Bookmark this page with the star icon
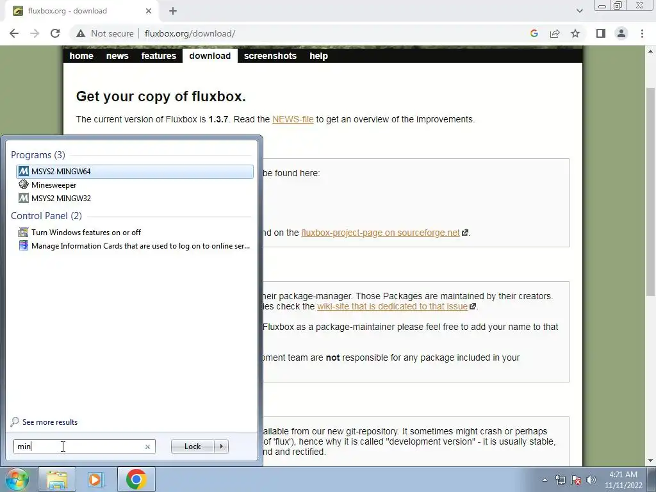Screen dimensions: 656x492 coord(575,33)
